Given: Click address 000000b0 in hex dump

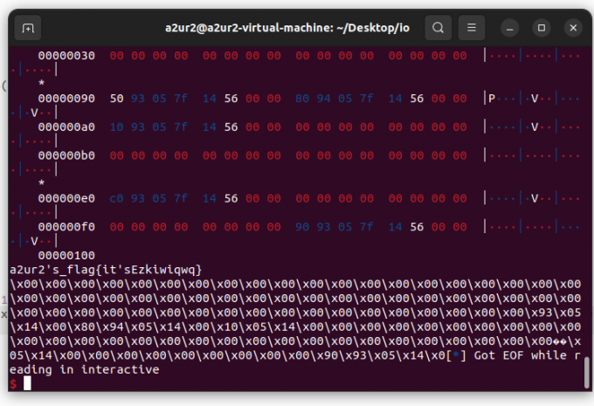Looking at the screenshot, I should pyautogui.click(x=66, y=155).
